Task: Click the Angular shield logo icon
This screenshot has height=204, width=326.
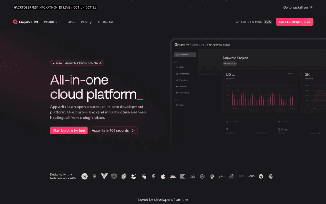Action: pyautogui.click(x=114, y=177)
